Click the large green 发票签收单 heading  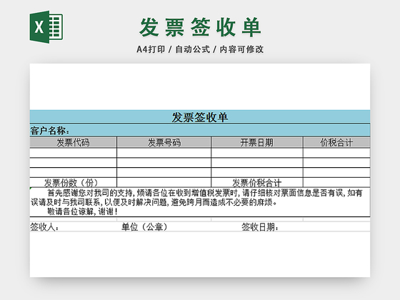[x=200, y=27]
